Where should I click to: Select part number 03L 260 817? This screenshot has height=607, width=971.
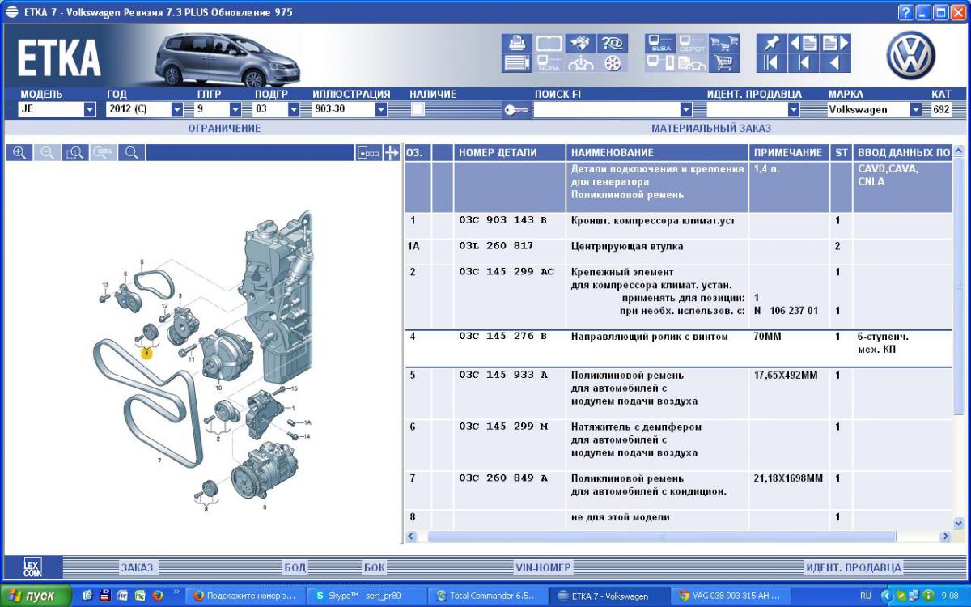(496, 246)
